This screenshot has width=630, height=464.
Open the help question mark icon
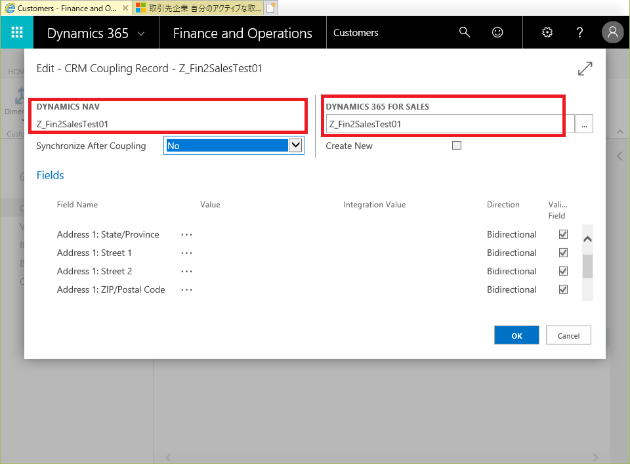coord(579,32)
